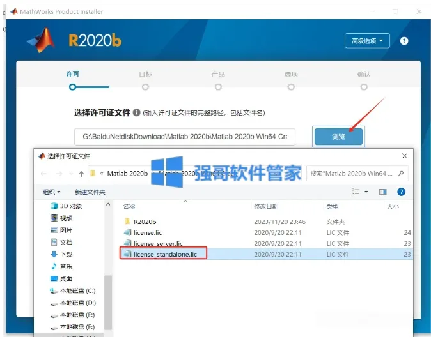Change view layout icon
This screenshot has height=339, width=431.
(x=356, y=192)
